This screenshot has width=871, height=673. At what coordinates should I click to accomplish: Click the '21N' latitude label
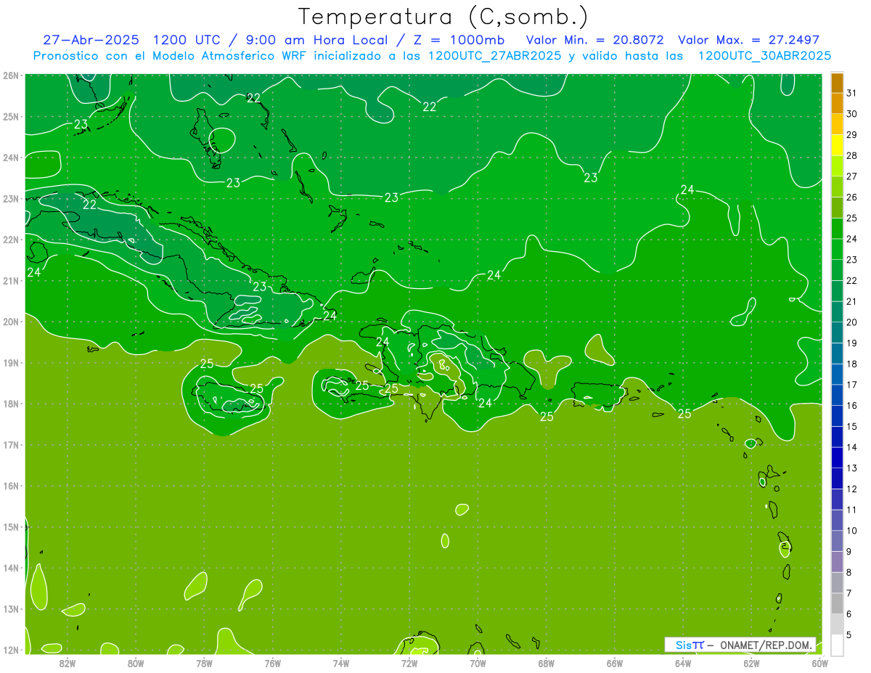(11, 280)
